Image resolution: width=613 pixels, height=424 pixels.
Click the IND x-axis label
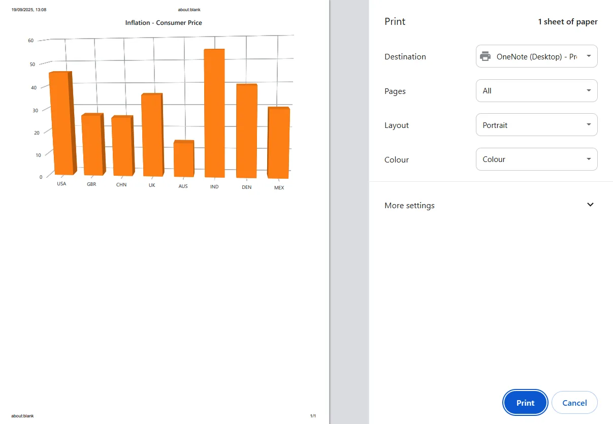click(214, 187)
